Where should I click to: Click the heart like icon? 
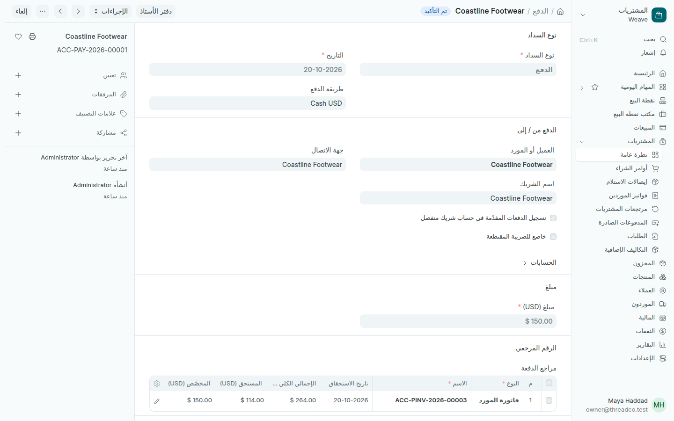pos(18,36)
